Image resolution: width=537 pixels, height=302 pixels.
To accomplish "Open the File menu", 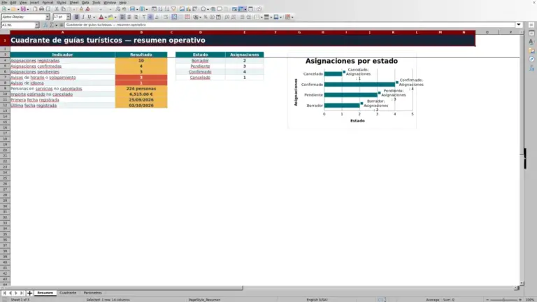I will [4, 2].
